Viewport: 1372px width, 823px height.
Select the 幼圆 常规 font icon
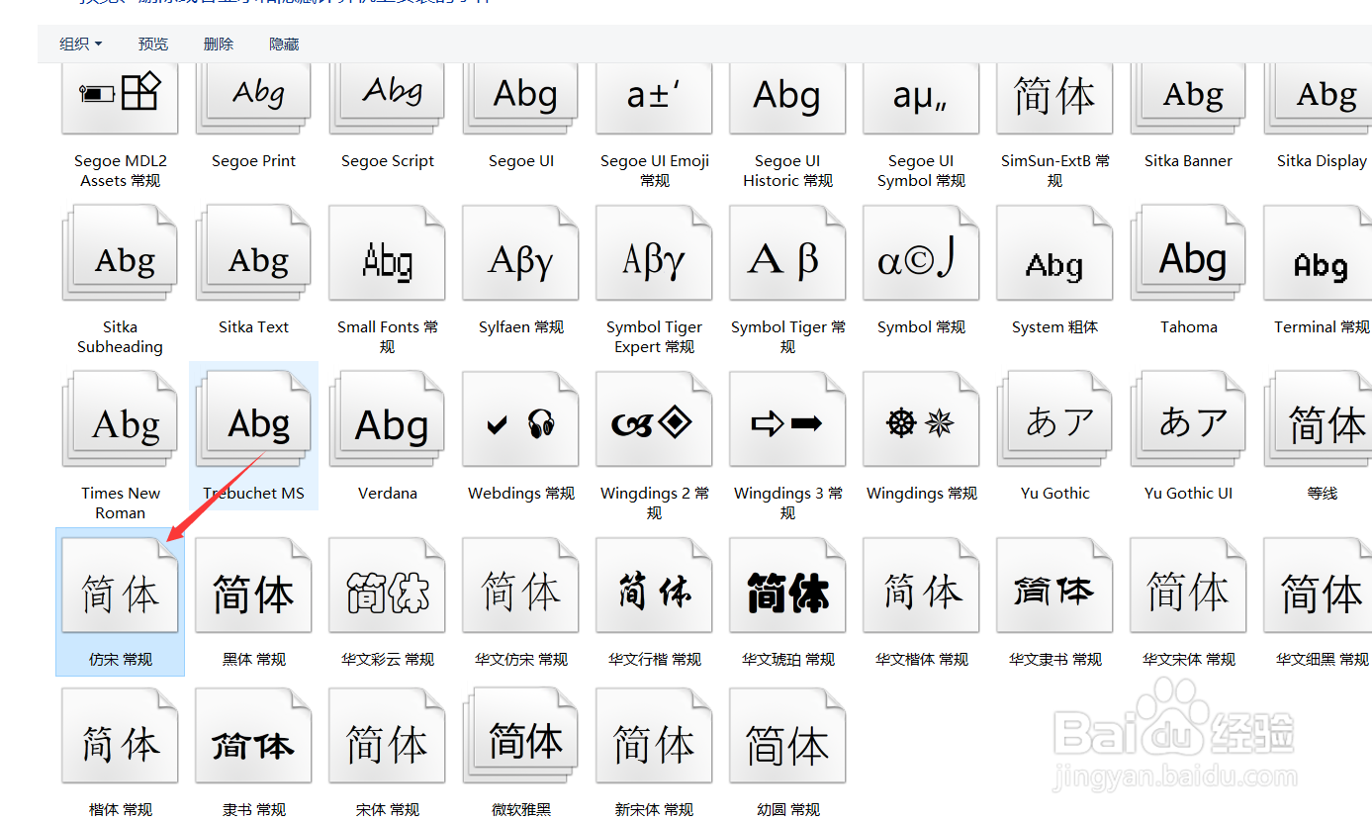pos(787,735)
